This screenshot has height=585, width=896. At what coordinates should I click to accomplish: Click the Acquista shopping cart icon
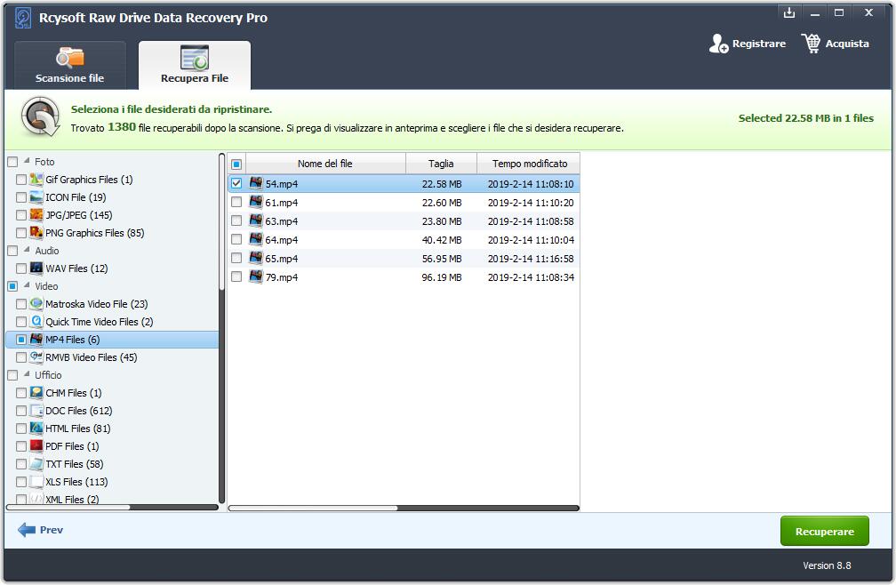coord(811,44)
